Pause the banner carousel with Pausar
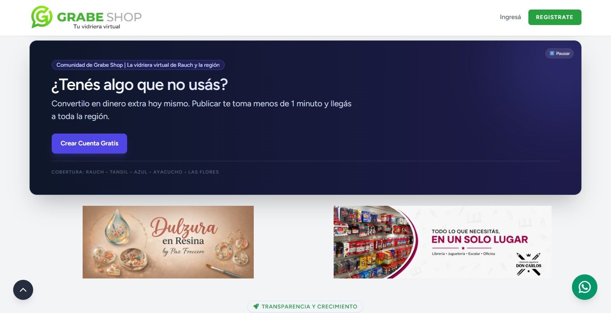Image resolution: width=611 pixels, height=313 pixels. coord(559,53)
